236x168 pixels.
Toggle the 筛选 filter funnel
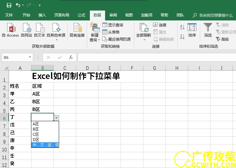(208, 30)
